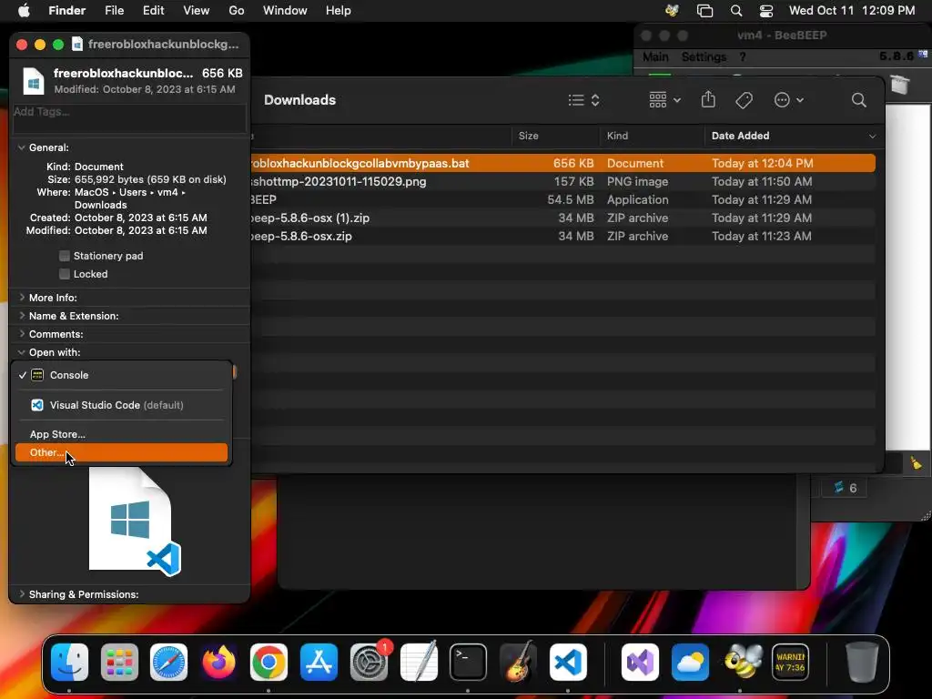This screenshot has width=932, height=699.
Task: Open Finder from the Dock
Action: coord(69,662)
